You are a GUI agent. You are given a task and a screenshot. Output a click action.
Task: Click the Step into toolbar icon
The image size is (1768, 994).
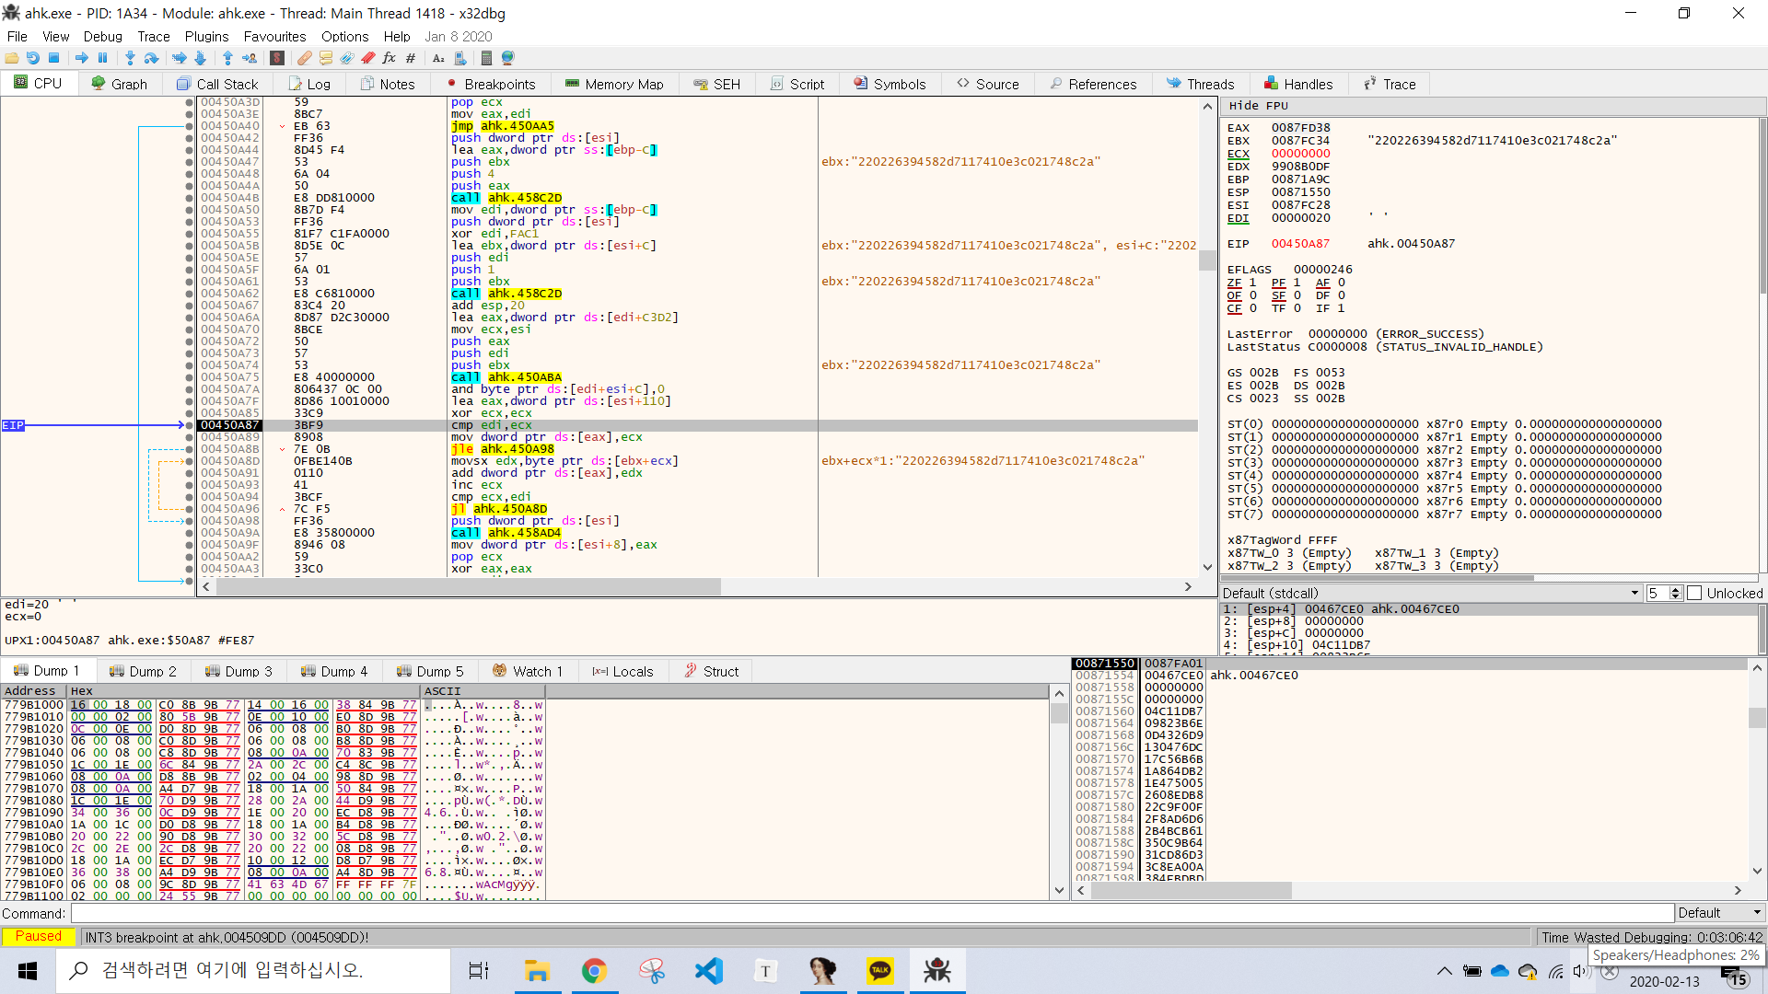point(130,58)
